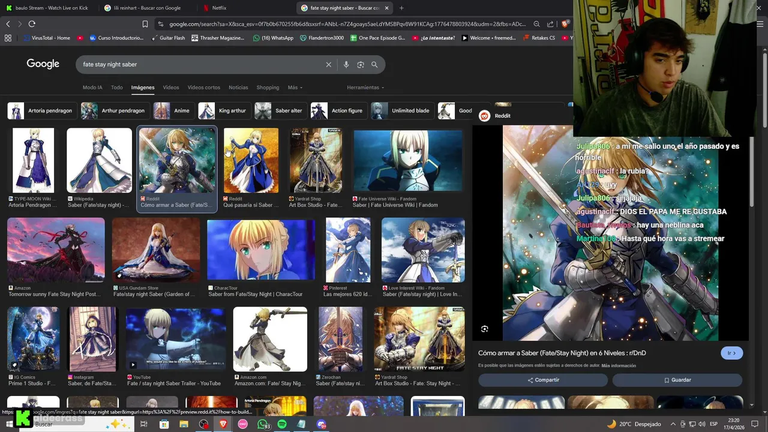
Task: Switch to the Netflix browser tab
Action: coord(245,8)
